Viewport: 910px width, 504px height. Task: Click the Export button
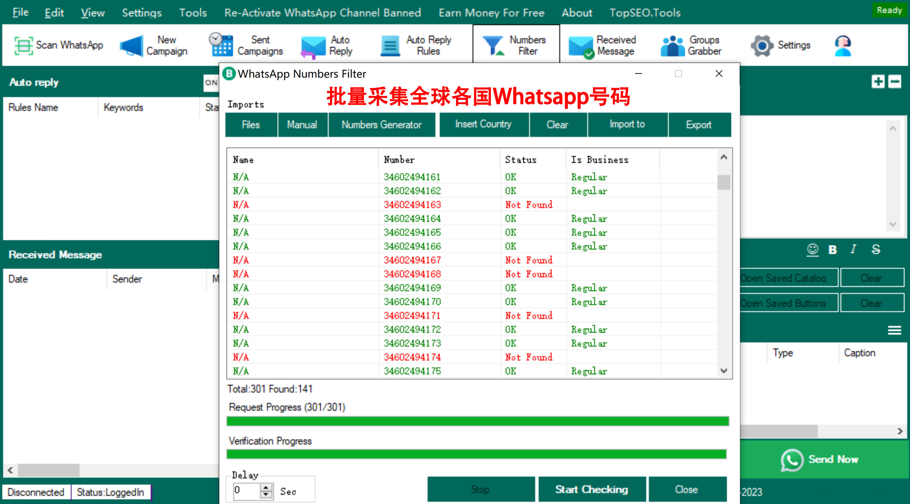tap(699, 124)
